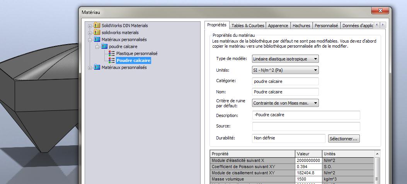The height and width of the screenshot is (184, 407).
Task: Collapse the first Matériaux personnalisés node
Action: (x=90, y=40)
